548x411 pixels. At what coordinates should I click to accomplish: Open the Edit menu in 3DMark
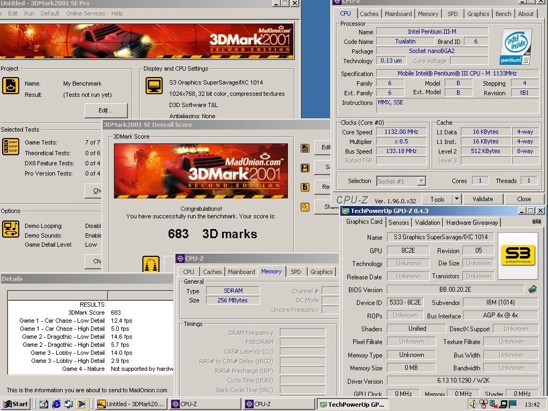pos(13,13)
